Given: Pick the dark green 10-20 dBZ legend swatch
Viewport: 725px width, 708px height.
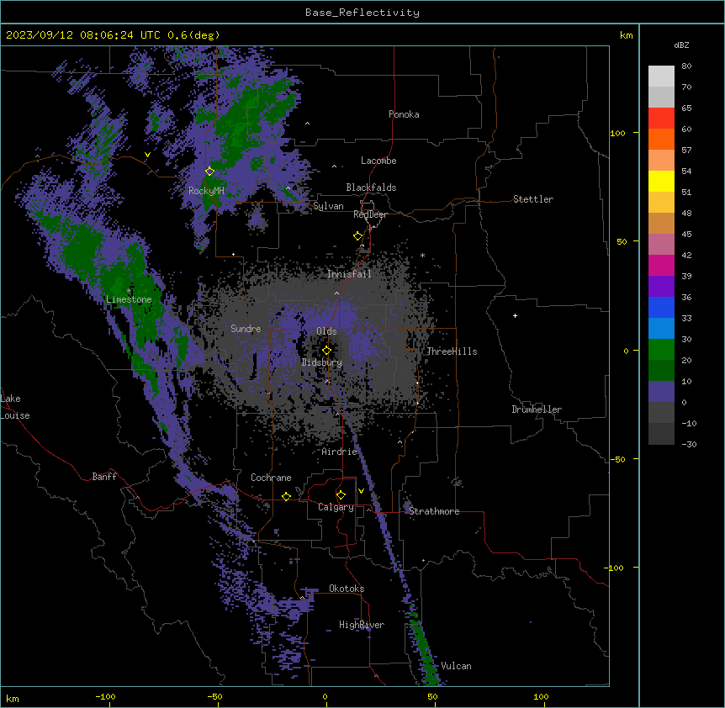Looking at the screenshot, I should [661, 371].
